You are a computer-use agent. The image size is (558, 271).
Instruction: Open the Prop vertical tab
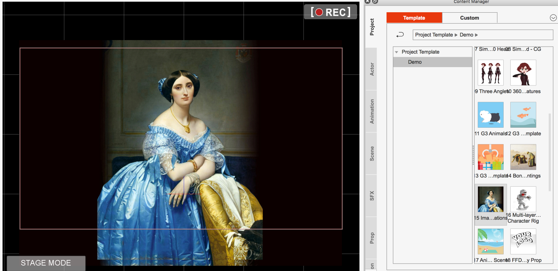372,238
